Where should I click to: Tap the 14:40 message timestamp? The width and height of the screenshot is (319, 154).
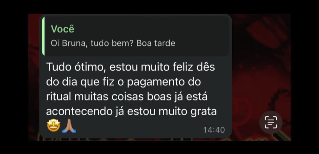[214, 130]
